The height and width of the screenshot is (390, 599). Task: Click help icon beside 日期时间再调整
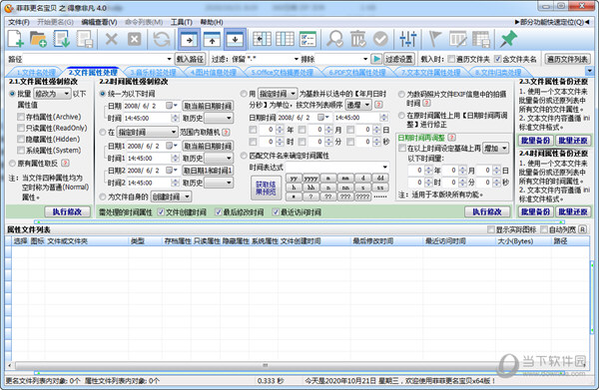(451, 138)
